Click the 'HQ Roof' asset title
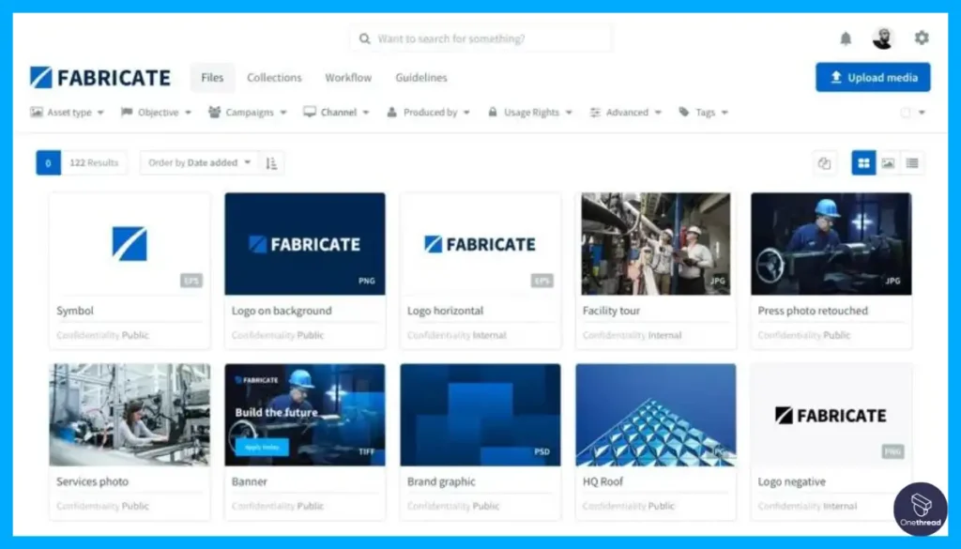961x549 pixels. click(x=603, y=481)
